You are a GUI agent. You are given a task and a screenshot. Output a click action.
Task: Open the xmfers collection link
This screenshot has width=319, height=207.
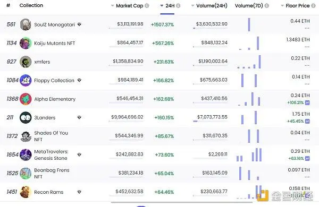pos(42,62)
